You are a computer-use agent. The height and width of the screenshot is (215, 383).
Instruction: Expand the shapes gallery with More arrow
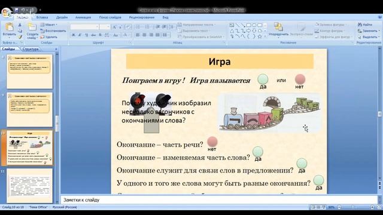coord(265,36)
